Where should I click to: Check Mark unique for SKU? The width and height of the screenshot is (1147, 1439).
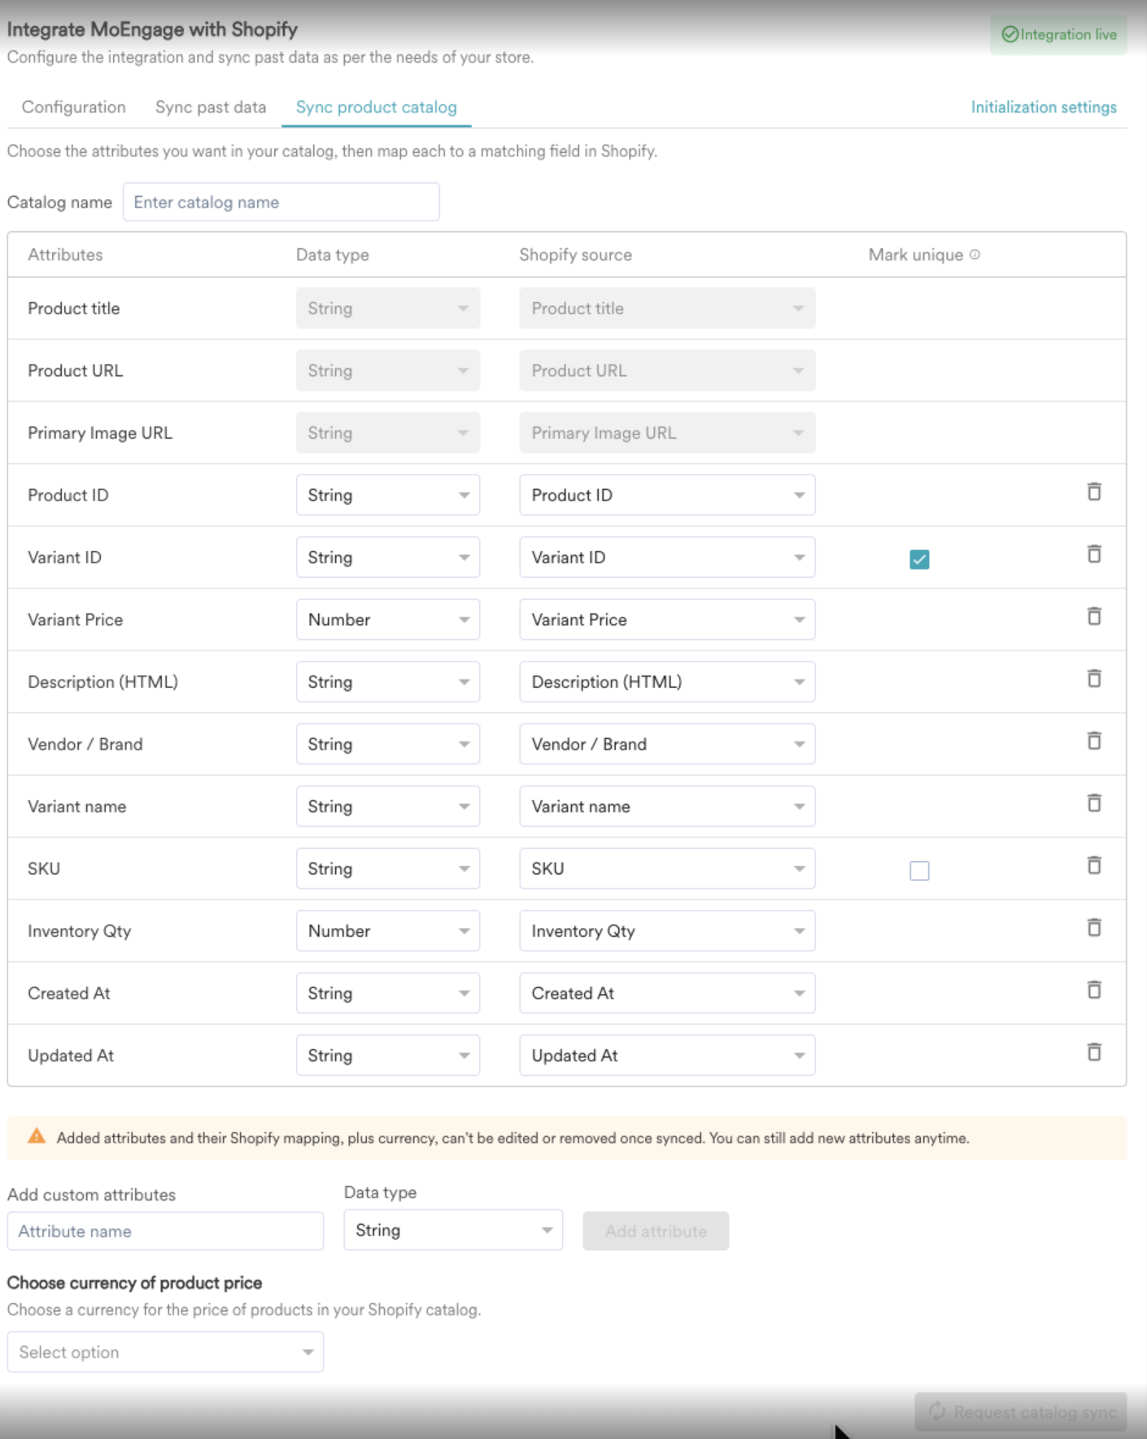[x=919, y=871]
